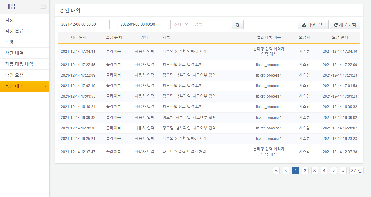371x197 pixels.
Task: Click request time 2021-12-14 16:39:02
Action: (340, 118)
